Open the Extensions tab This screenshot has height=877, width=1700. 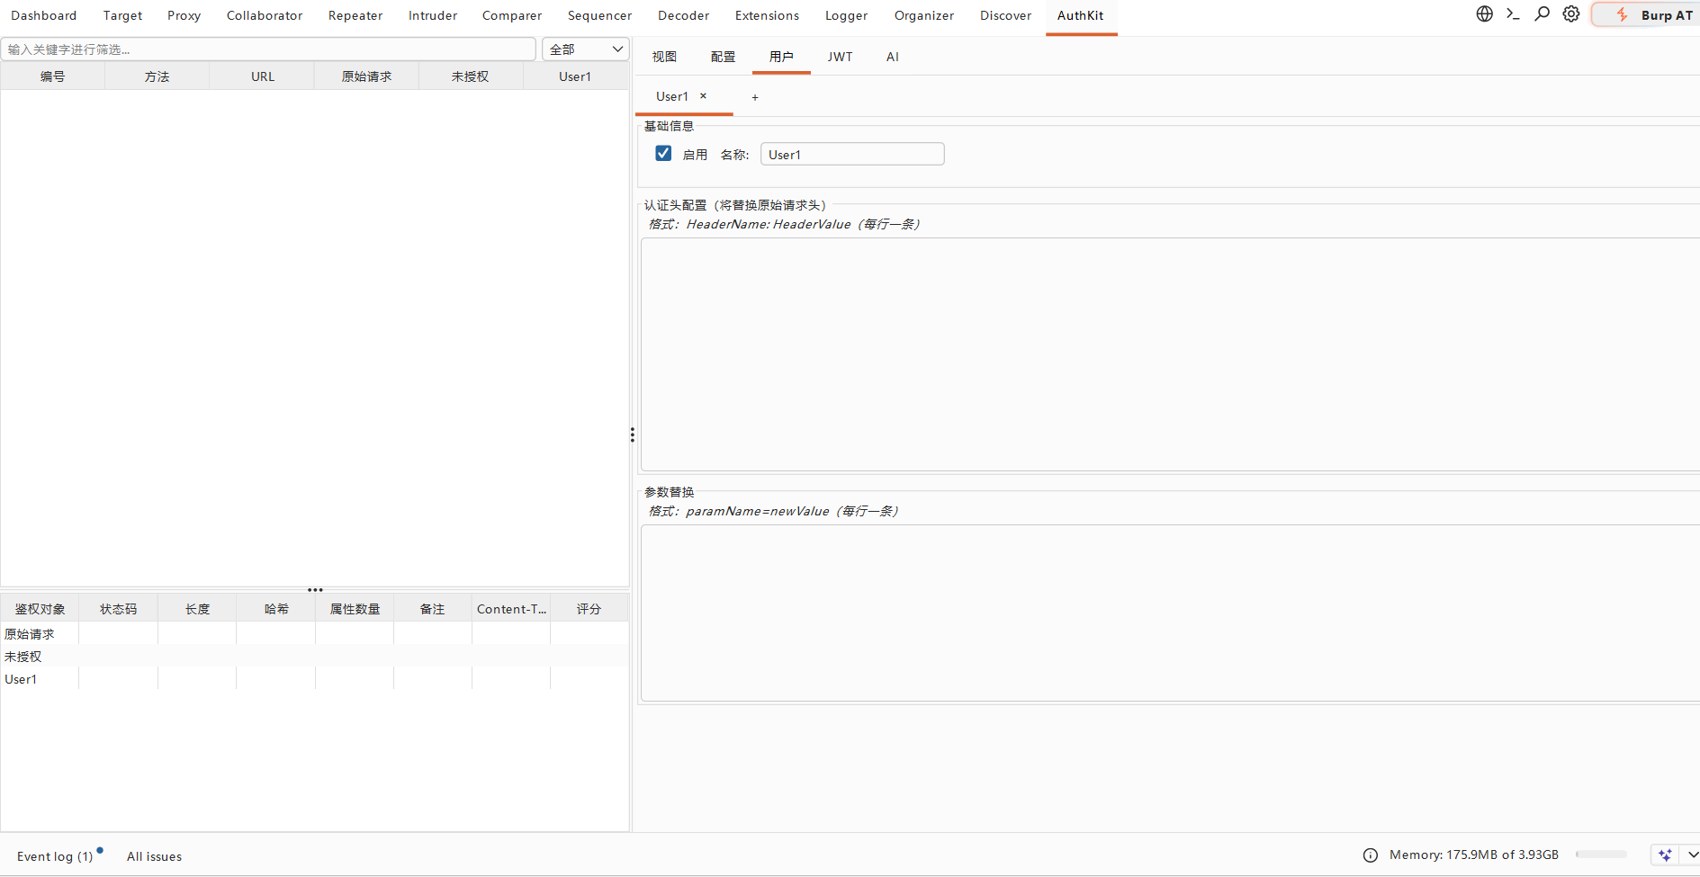[x=767, y=15]
